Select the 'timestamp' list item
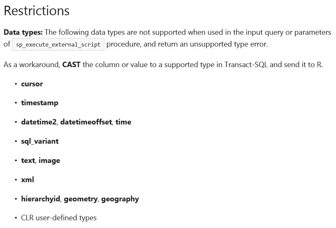Screen dimensions: 336x228 point(40,103)
